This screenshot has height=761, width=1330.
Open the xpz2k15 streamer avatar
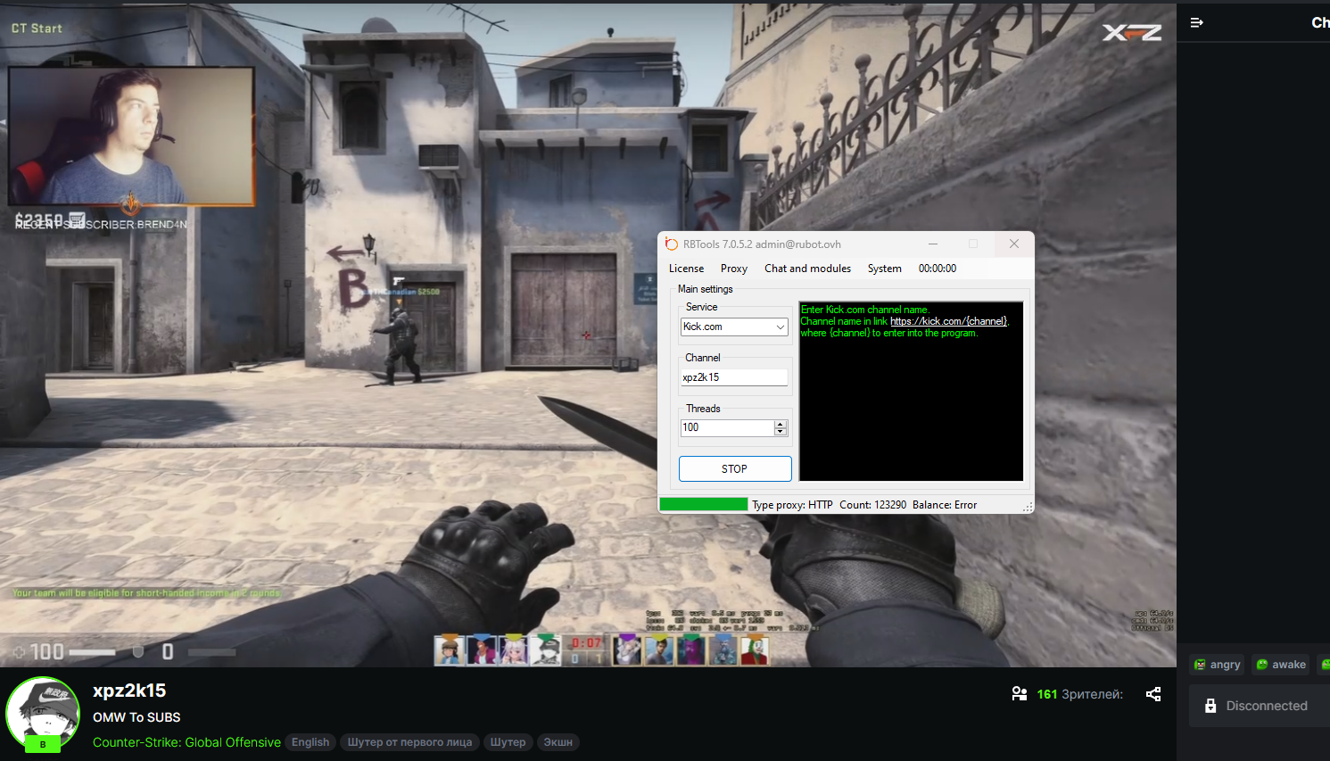click(x=42, y=713)
